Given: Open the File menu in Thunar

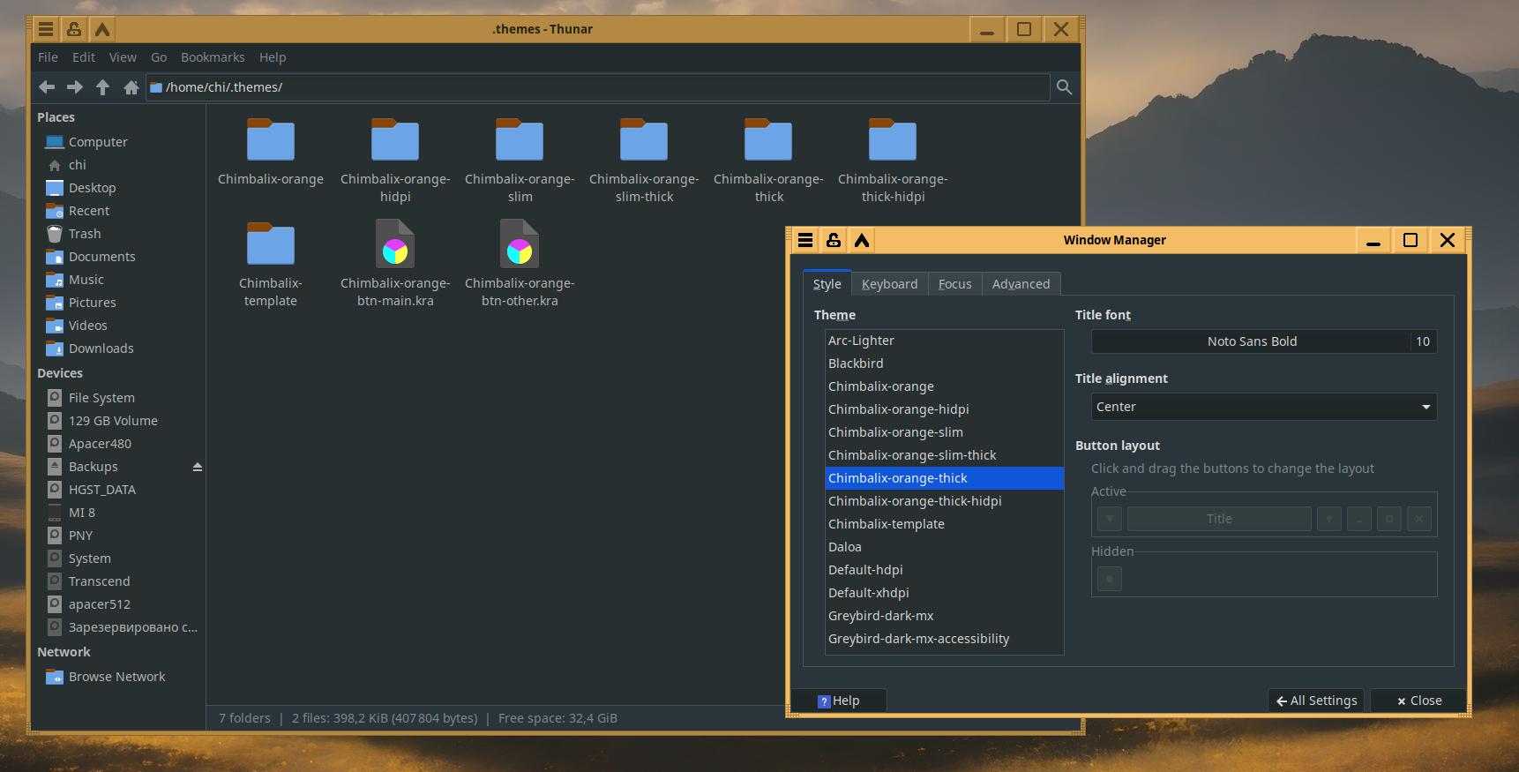Looking at the screenshot, I should pos(49,57).
